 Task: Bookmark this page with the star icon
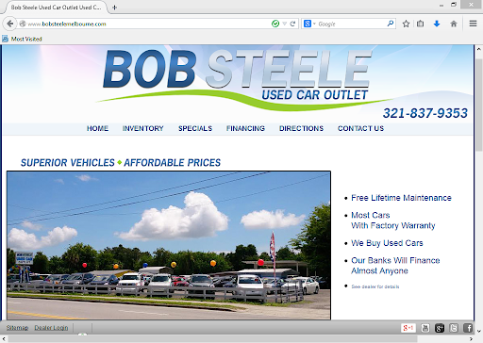[x=406, y=24]
